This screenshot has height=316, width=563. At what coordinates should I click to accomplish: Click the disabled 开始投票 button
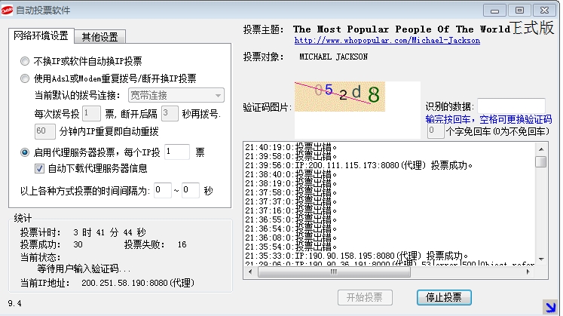365,297
